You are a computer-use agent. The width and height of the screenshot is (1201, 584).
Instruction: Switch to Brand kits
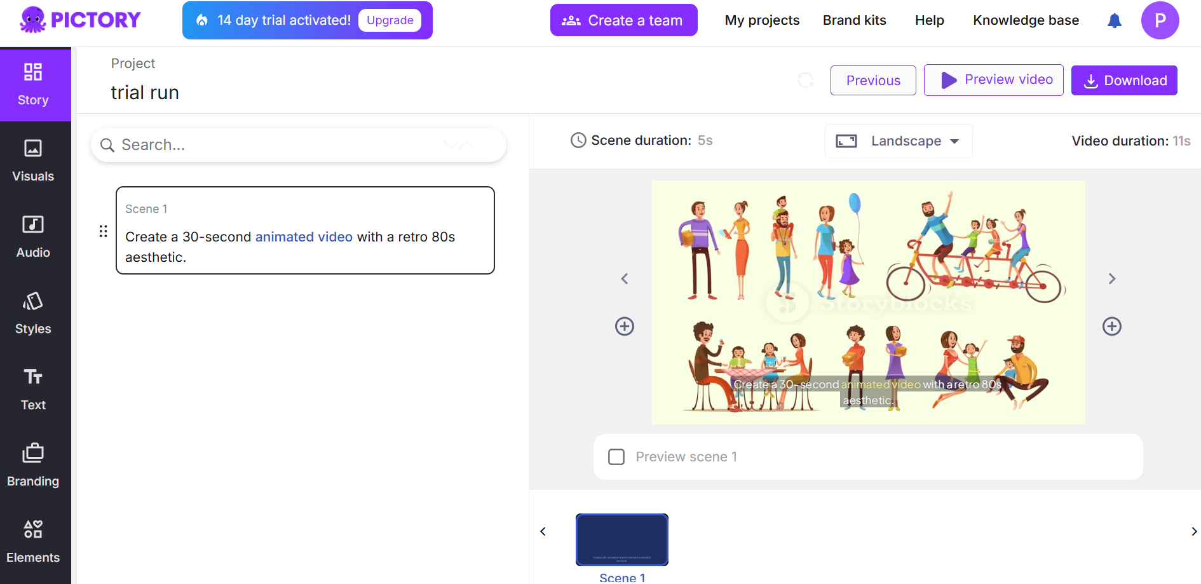pos(854,20)
